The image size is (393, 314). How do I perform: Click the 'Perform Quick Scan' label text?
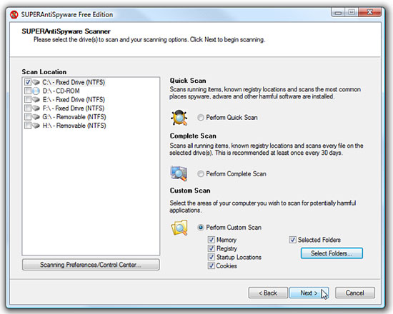pos(232,118)
